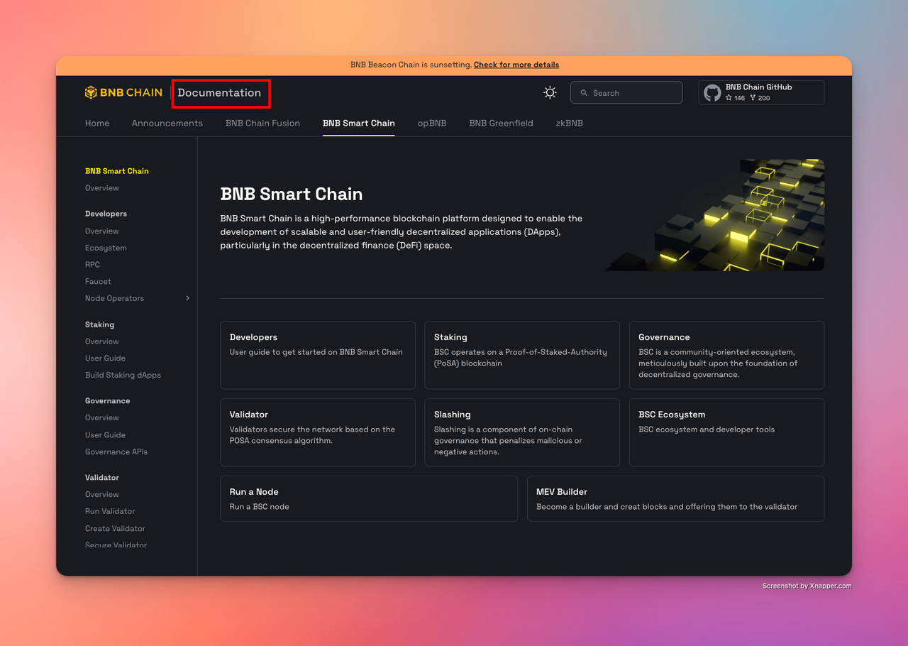Viewport: 908px width, 646px height.
Task: Open the Staking card
Action: pyautogui.click(x=521, y=354)
